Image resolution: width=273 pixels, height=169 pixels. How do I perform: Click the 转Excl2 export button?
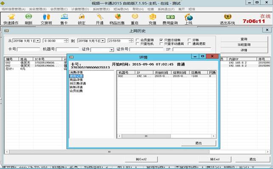pos(141,159)
